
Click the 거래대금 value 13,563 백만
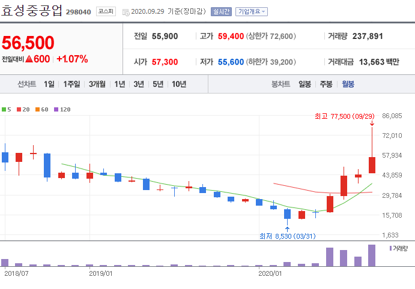point(379,62)
